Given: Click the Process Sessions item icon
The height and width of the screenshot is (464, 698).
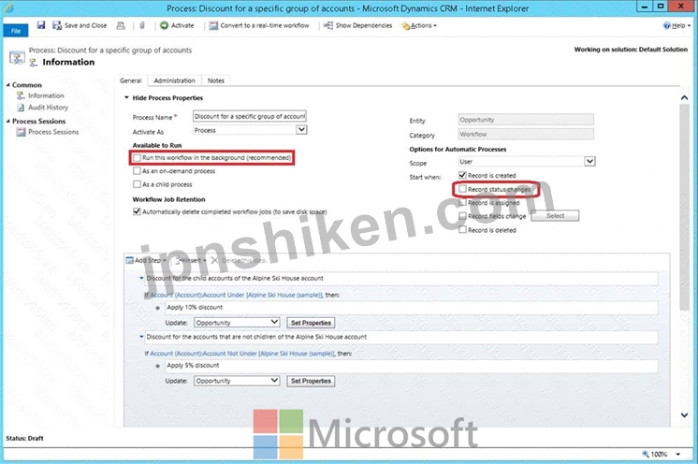Looking at the screenshot, I should [x=21, y=132].
